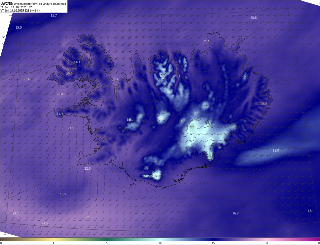Click the color scale tick label 50
The height and width of the screenshot is (245, 320).
[x=318, y=243]
